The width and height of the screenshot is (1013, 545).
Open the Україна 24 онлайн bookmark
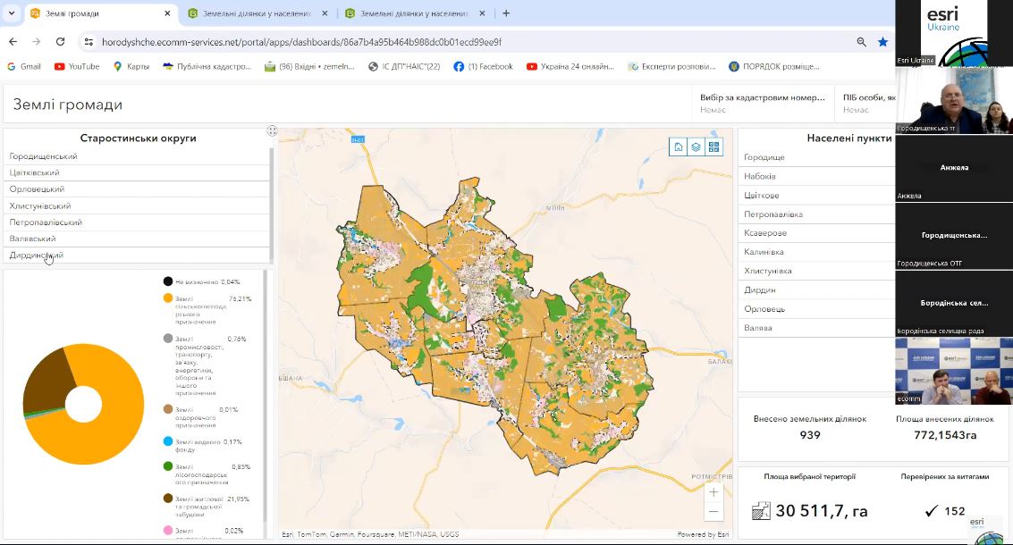pyautogui.click(x=570, y=66)
